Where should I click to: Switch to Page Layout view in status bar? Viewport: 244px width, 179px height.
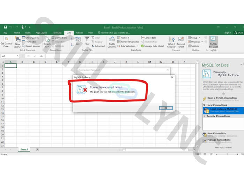(x=205, y=154)
